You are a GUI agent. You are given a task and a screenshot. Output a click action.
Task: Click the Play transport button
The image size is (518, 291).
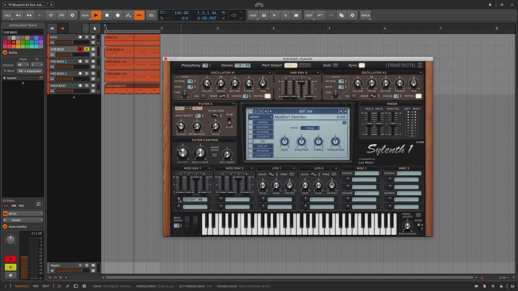coord(96,15)
